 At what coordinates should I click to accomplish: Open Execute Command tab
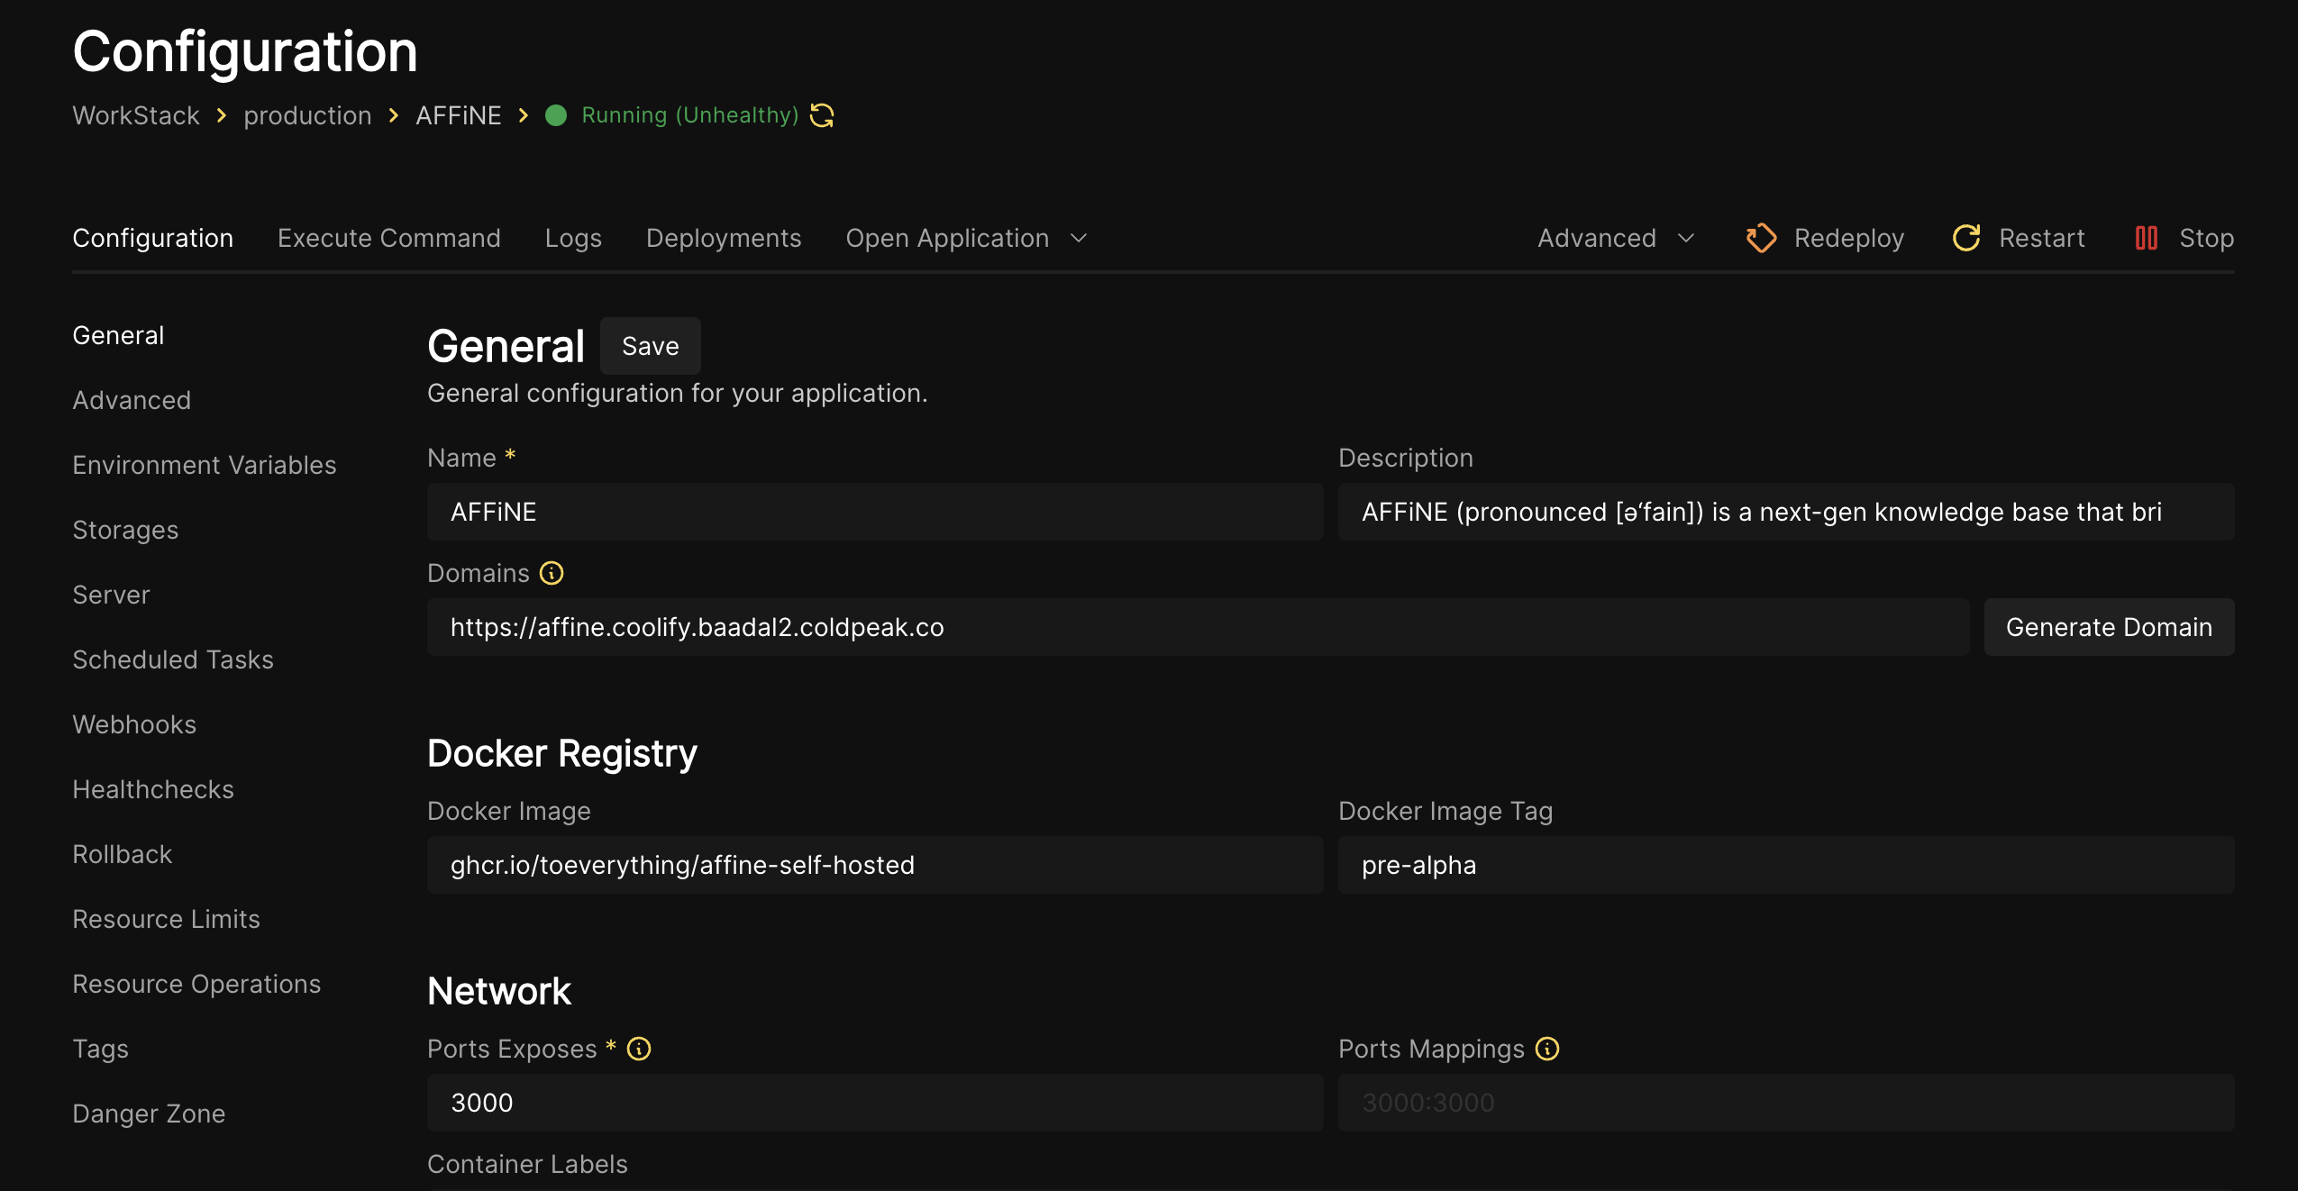click(388, 238)
